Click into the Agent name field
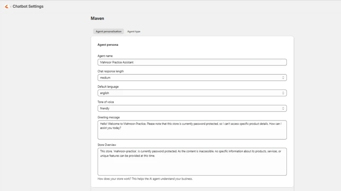Image resolution: width=341 pixels, height=191 pixels. pyautogui.click(x=192, y=62)
